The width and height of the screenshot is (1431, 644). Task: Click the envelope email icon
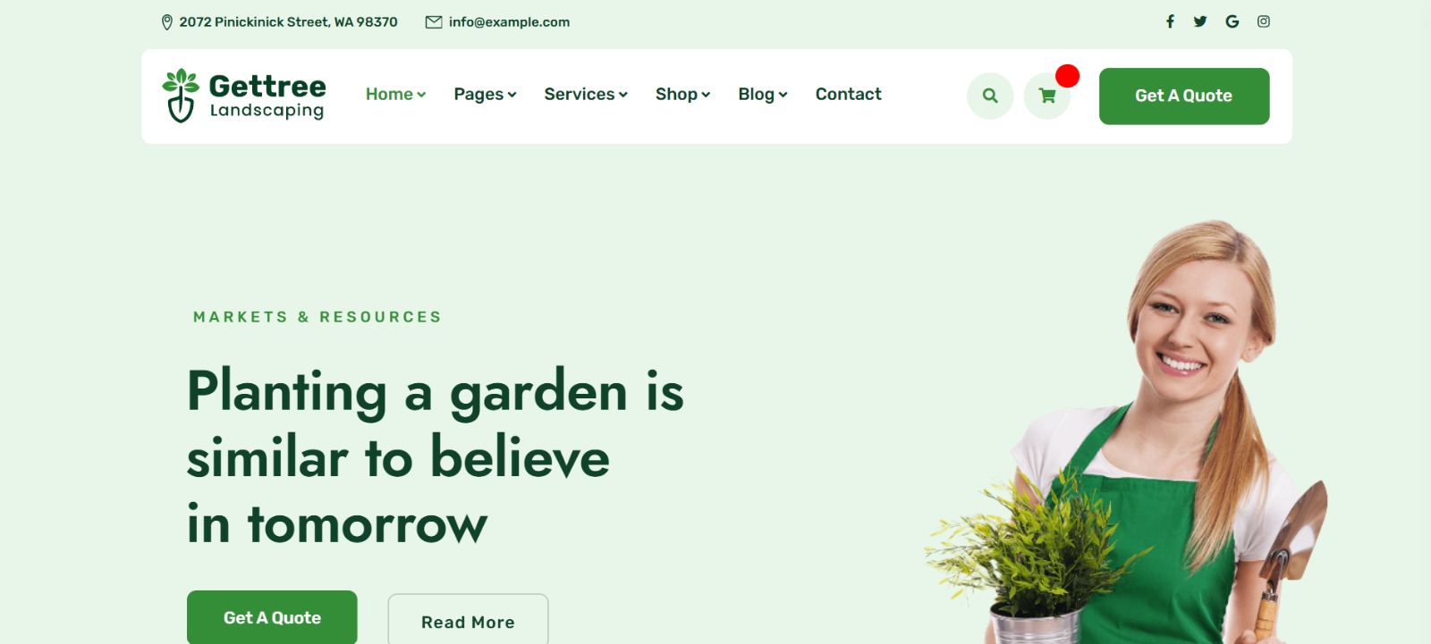(434, 22)
